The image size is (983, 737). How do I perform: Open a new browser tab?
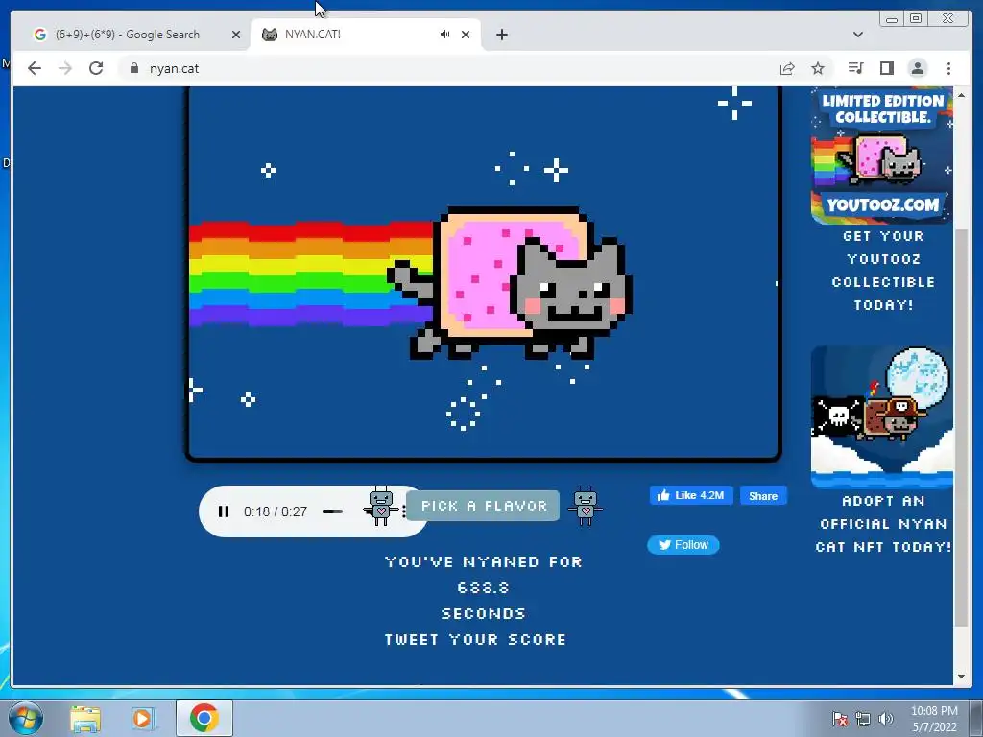point(501,35)
